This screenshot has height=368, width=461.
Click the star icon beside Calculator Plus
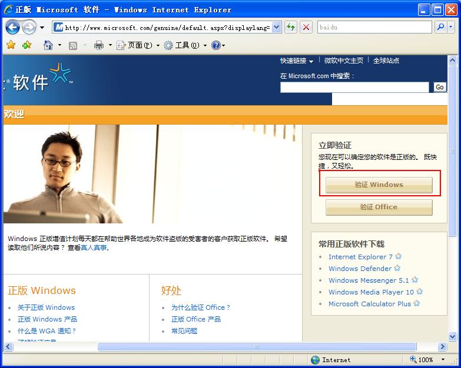click(417, 303)
